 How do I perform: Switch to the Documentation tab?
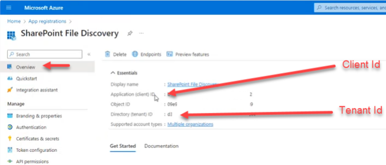162,146
